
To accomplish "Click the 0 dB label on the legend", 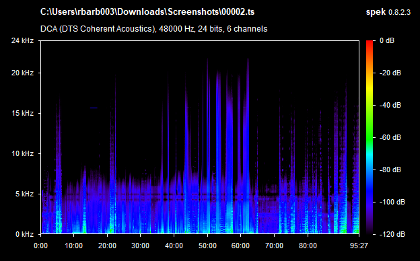I will 387,40.
